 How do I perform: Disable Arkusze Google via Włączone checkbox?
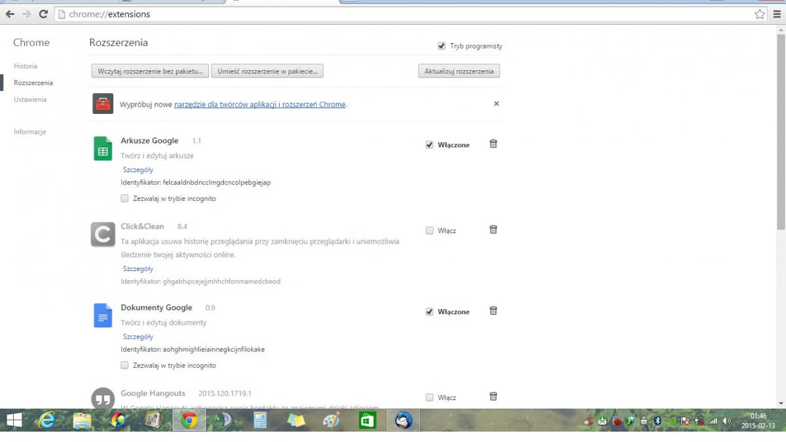(x=430, y=145)
